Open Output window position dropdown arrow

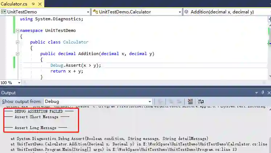(256, 93)
